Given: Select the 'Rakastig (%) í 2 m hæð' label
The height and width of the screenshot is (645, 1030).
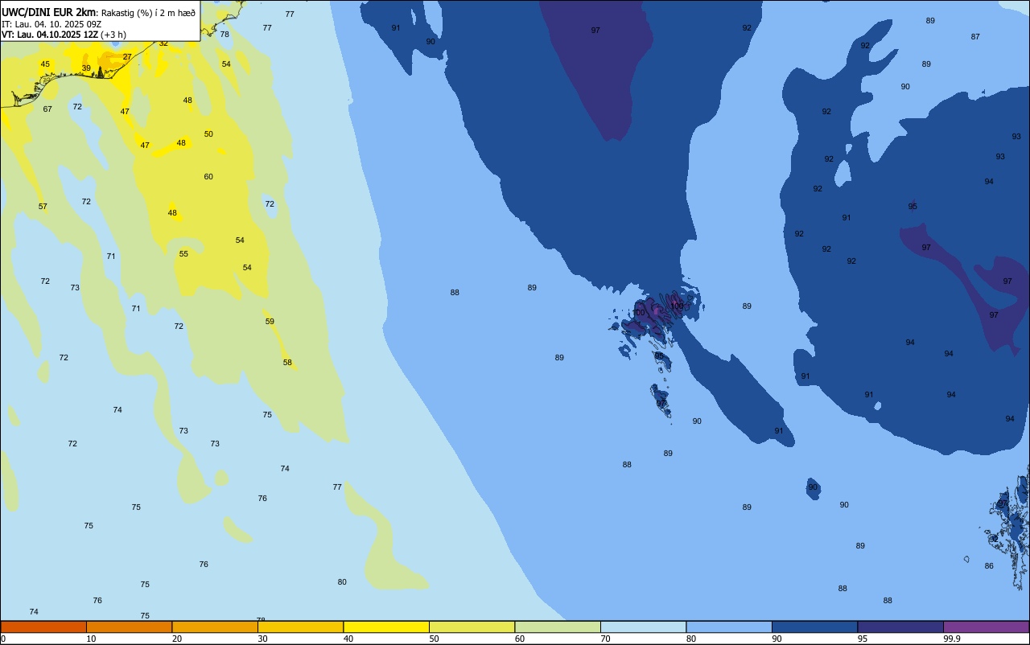Looking at the screenshot, I should coord(148,13).
